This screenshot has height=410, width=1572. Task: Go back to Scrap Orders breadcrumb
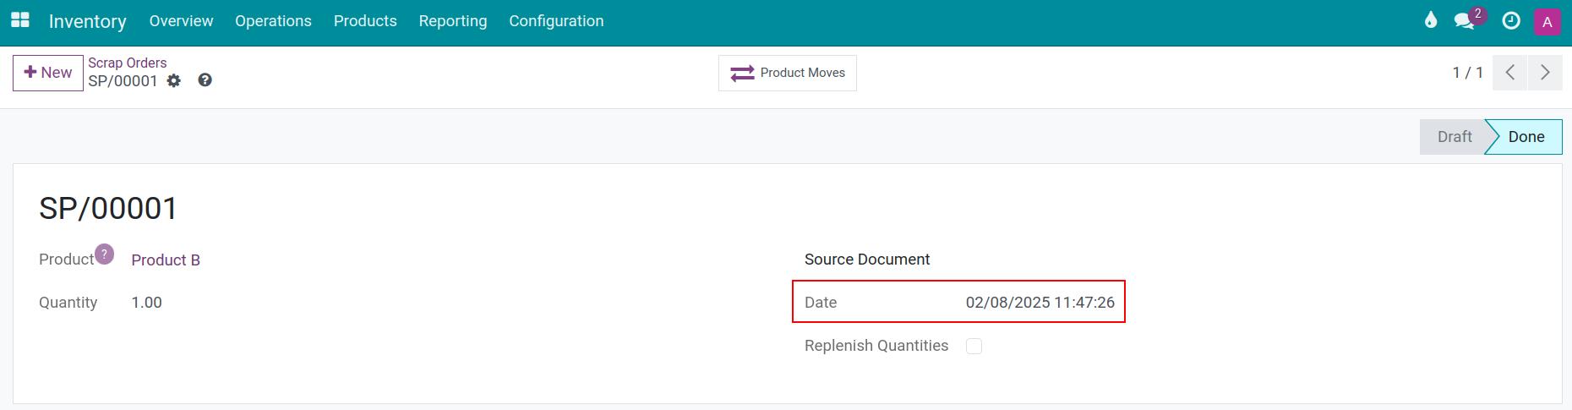[128, 63]
